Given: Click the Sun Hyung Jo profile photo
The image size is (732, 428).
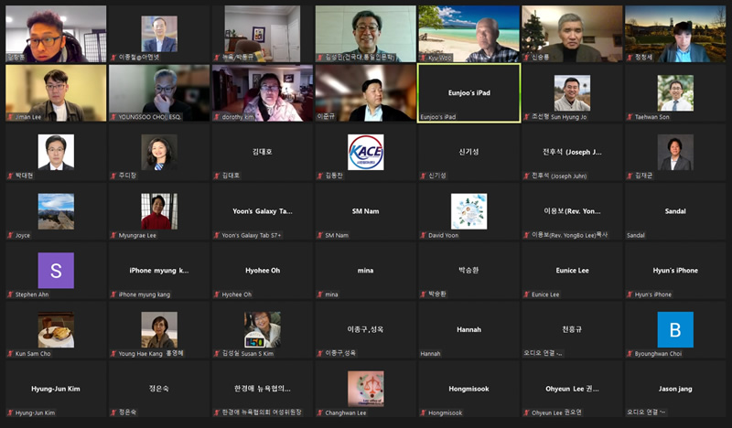Looking at the screenshot, I should (572, 92).
